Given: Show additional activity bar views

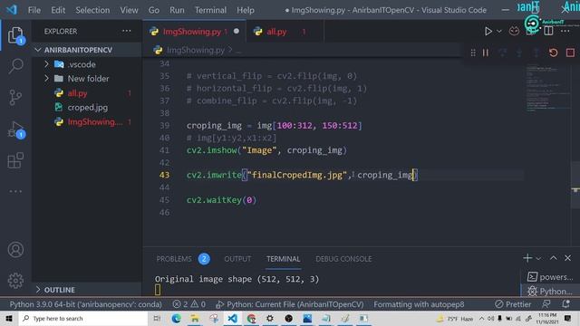Looking at the screenshot, I should click(x=15, y=191).
